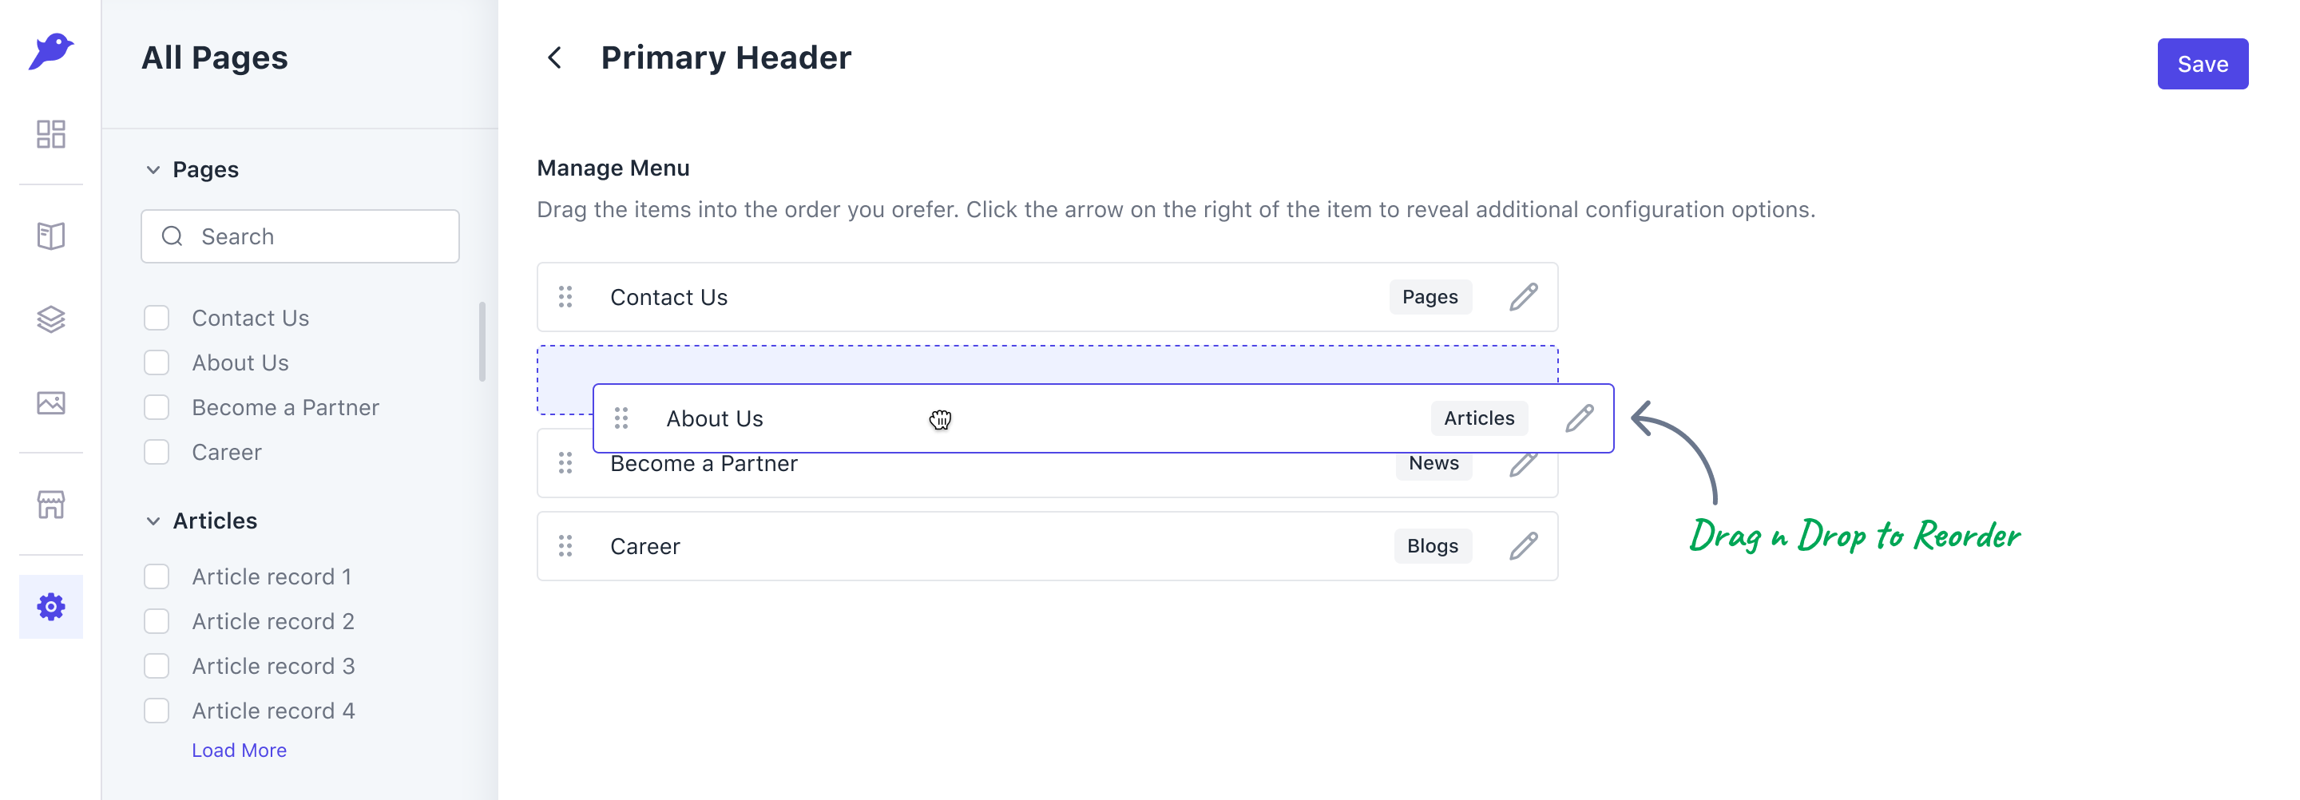
Task: Grab the Career item drag handle
Action: click(x=565, y=546)
